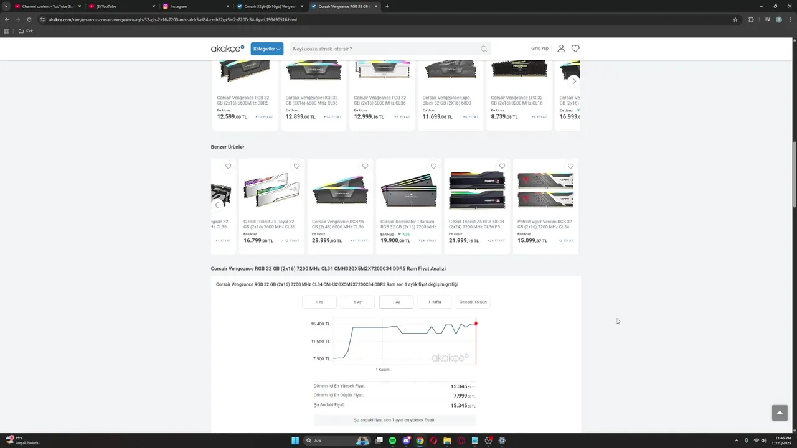Select the Gelecek 15 Gün forecast option
The height and width of the screenshot is (448, 797).
click(x=473, y=302)
